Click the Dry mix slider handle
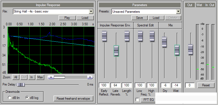This screenshot has width=218, height=105. tap(164, 42)
